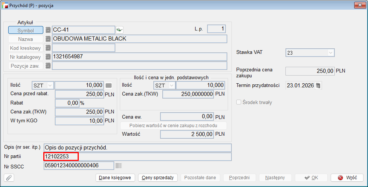
Task: Toggle the Środek trwały checkbox
Action: (239, 102)
